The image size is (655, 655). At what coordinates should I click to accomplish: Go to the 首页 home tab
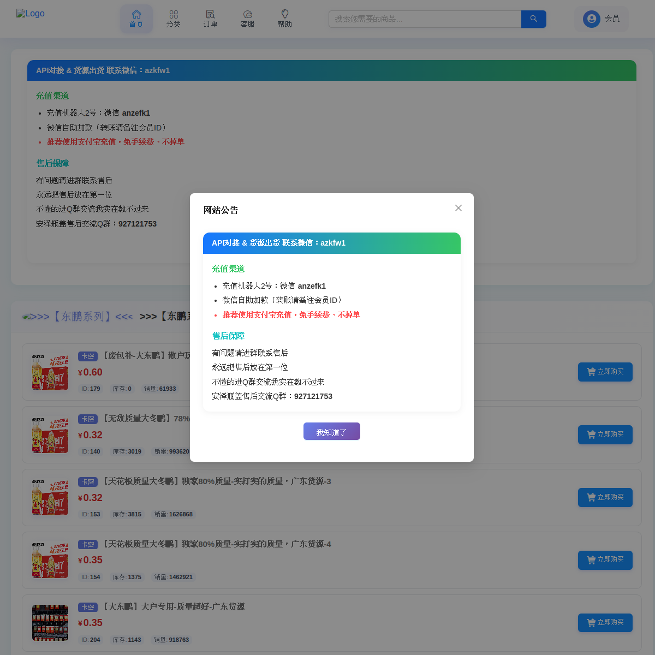coord(136,19)
